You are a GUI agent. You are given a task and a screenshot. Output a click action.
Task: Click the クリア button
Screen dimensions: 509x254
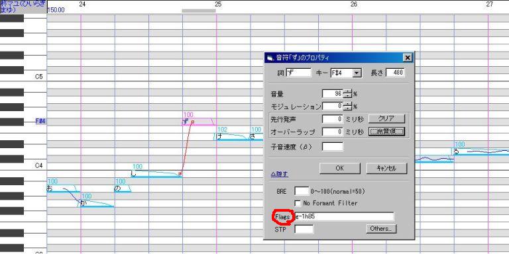tap(386, 119)
